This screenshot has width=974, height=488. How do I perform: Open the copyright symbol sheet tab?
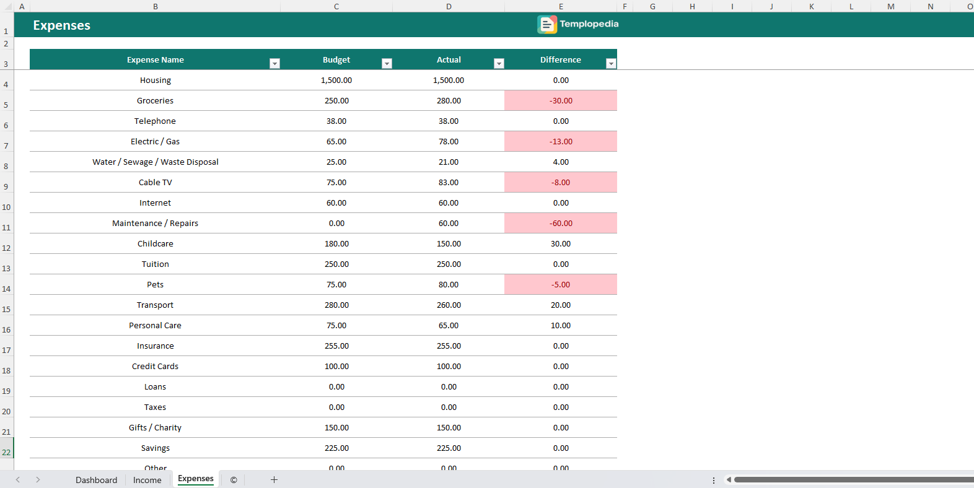coord(234,480)
